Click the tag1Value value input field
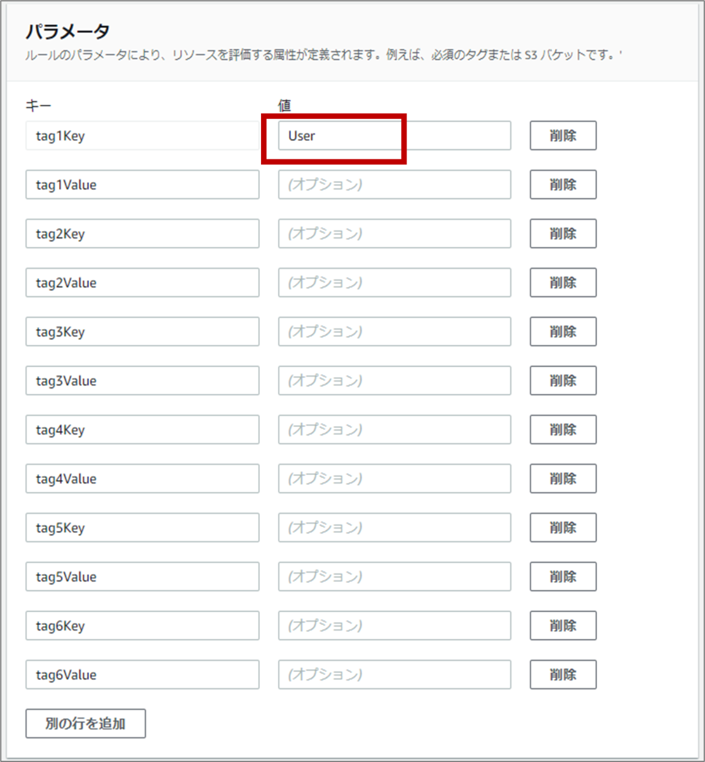This screenshot has height=762, width=705. click(x=394, y=185)
